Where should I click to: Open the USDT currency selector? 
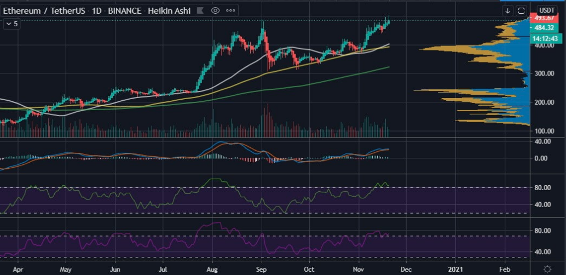(x=547, y=10)
